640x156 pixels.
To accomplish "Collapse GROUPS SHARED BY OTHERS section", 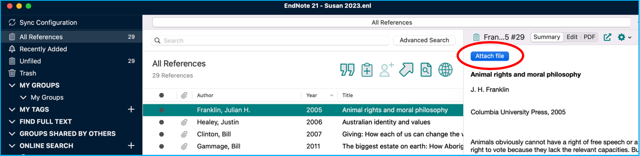I will 12,133.
